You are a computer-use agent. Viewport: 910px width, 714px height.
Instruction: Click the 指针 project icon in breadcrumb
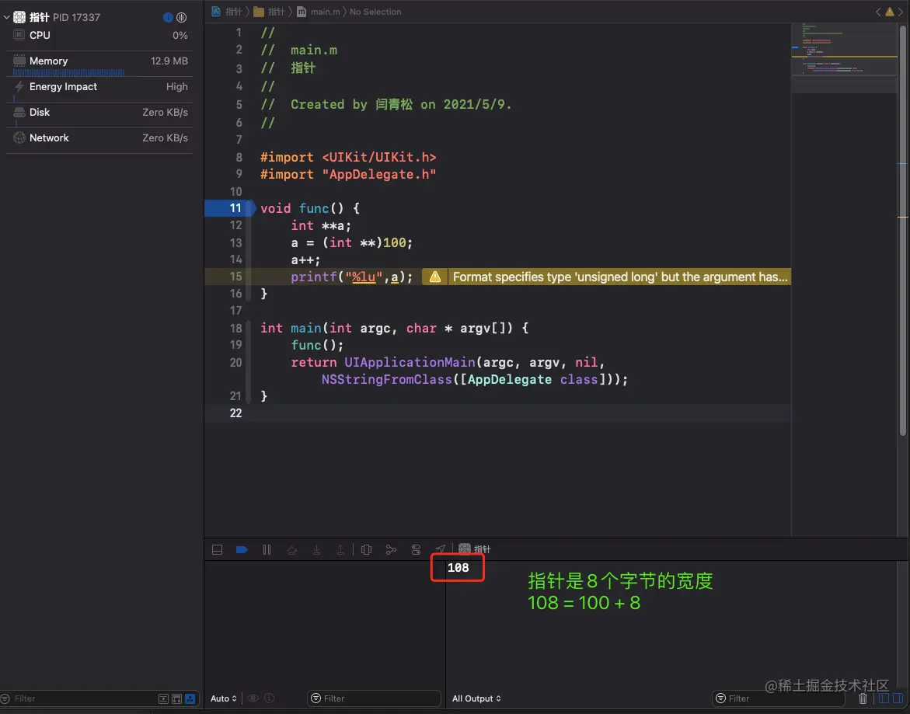pyautogui.click(x=216, y=12)
